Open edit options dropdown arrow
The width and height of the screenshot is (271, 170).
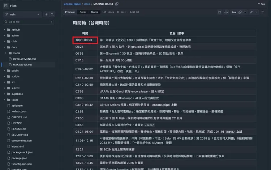[256, 12]
